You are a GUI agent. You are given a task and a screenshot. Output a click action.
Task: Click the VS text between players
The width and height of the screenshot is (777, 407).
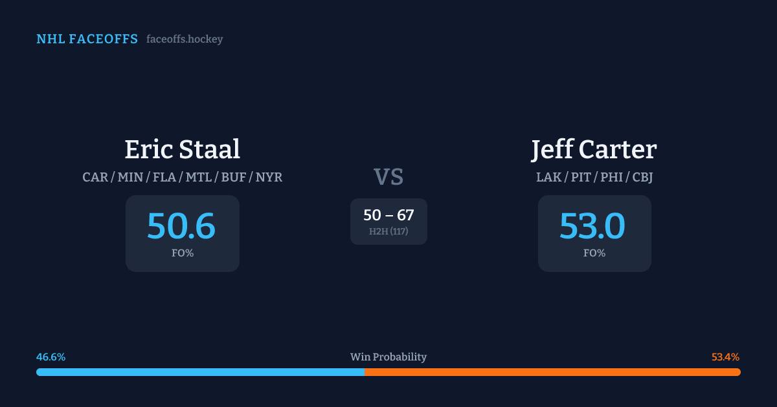coord(388,176)
